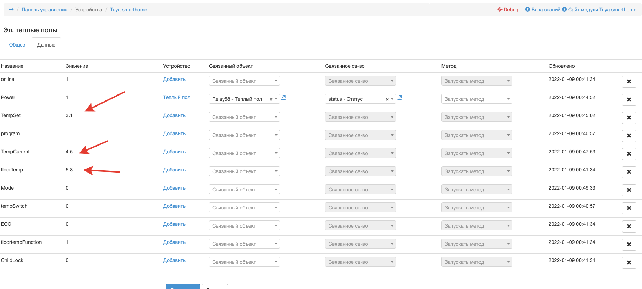642x289 pixels.
Task: Open Debug link with bug icon
Action: [508, 10]
